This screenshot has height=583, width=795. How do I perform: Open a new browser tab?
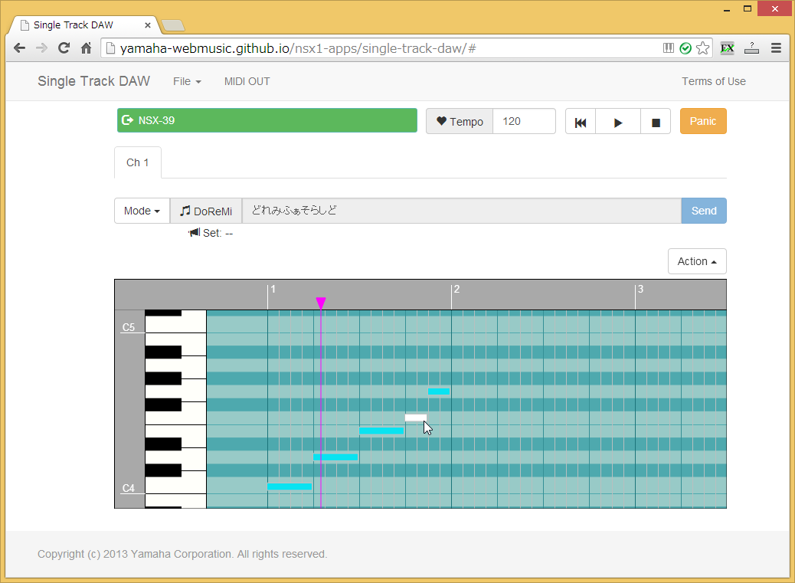[173, 25]
